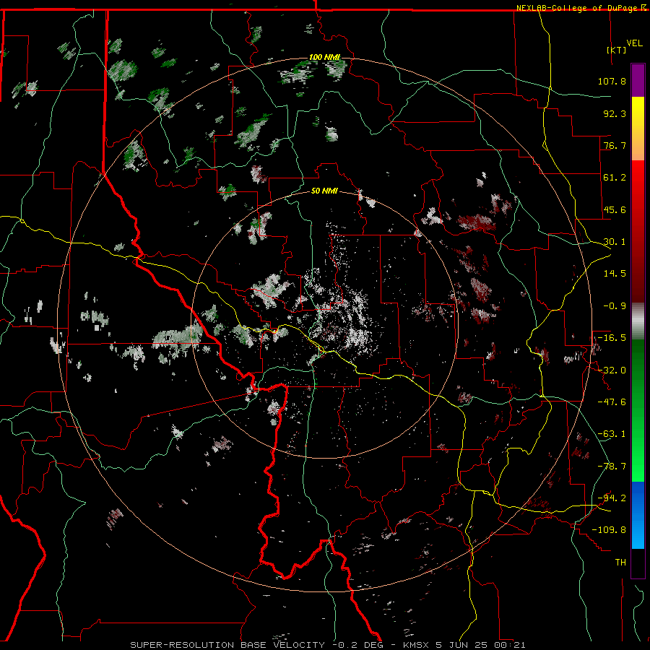This screenshot has width=650, height=650.
Task: Click the -63.1 velocity scale label
Action: click(612, 434)
